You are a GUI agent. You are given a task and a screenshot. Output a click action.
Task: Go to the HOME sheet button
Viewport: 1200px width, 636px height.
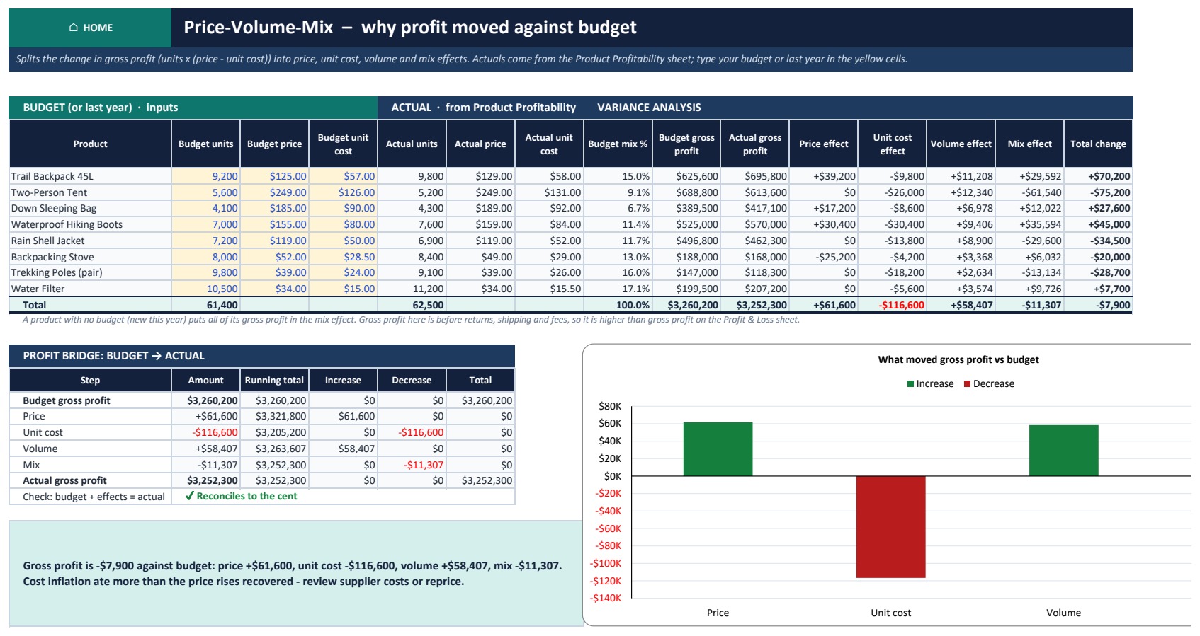click(90, 28)
